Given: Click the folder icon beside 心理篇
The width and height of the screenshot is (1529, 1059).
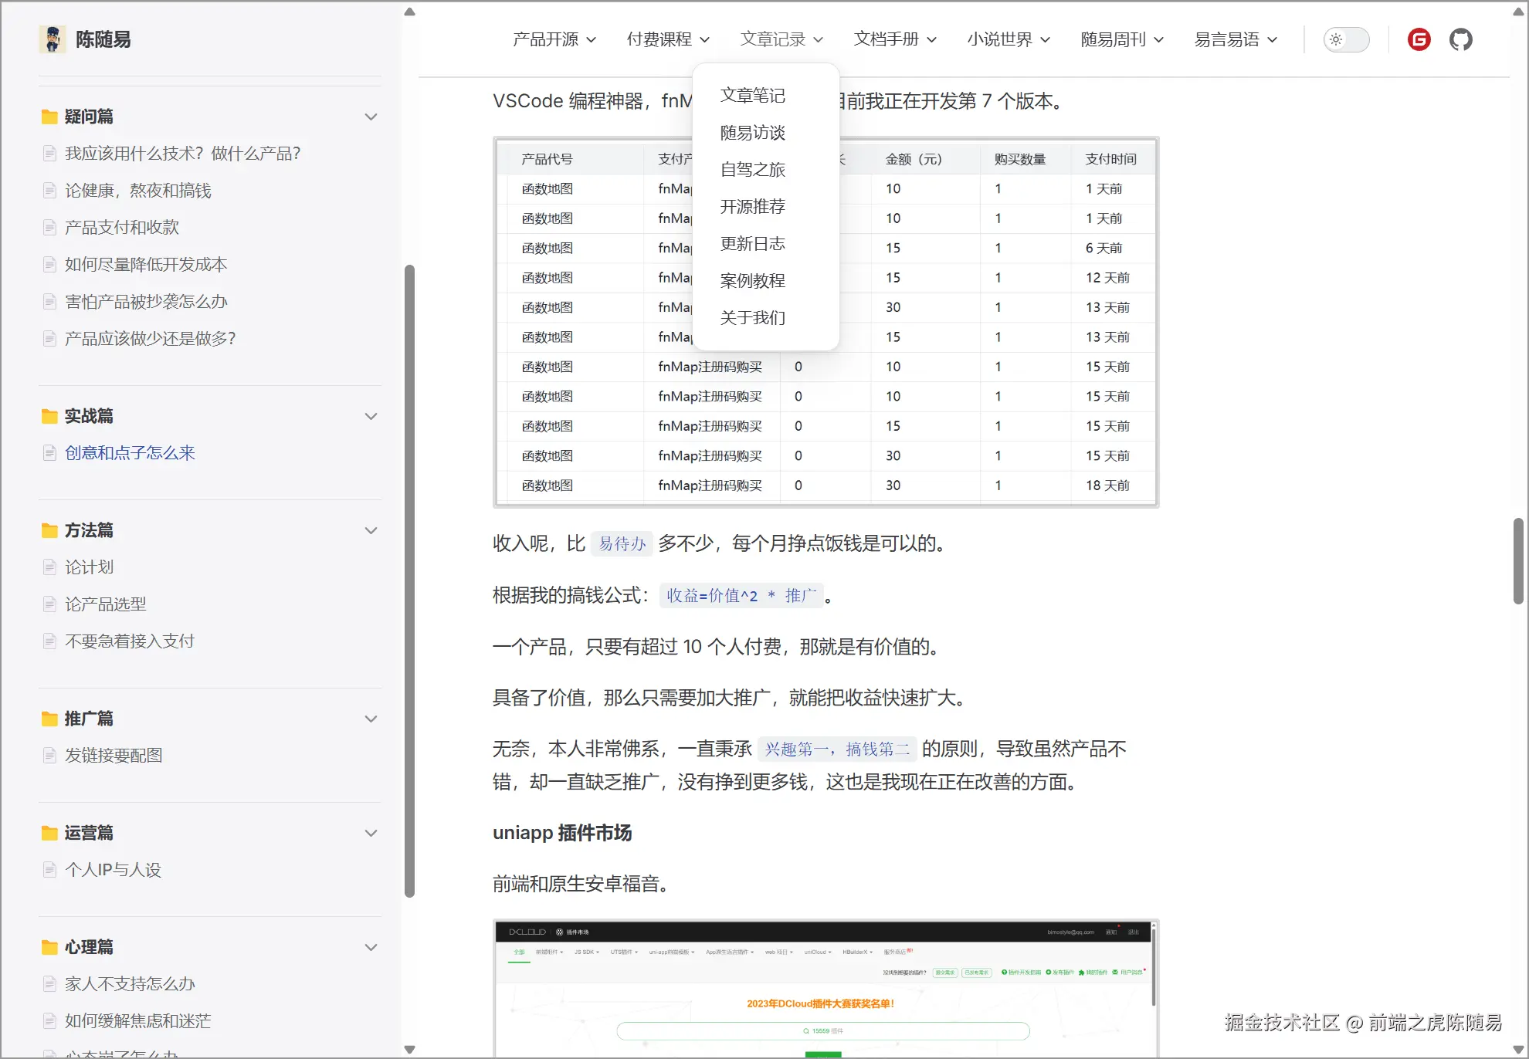Looking at the screenshot, I should pos(48,946).
